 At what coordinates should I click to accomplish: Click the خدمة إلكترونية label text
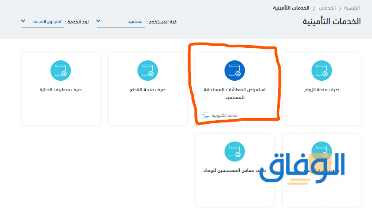(225, 115)
